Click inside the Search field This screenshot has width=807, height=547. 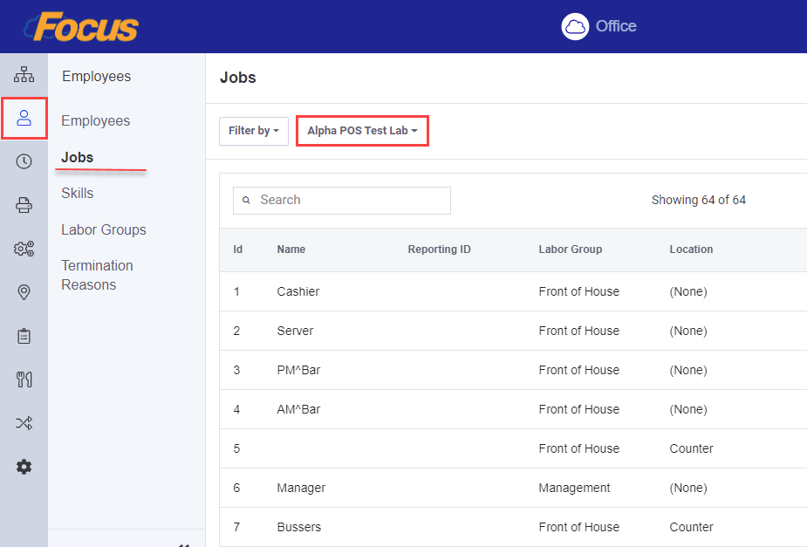pyautogui.click(x=341, y=200)
